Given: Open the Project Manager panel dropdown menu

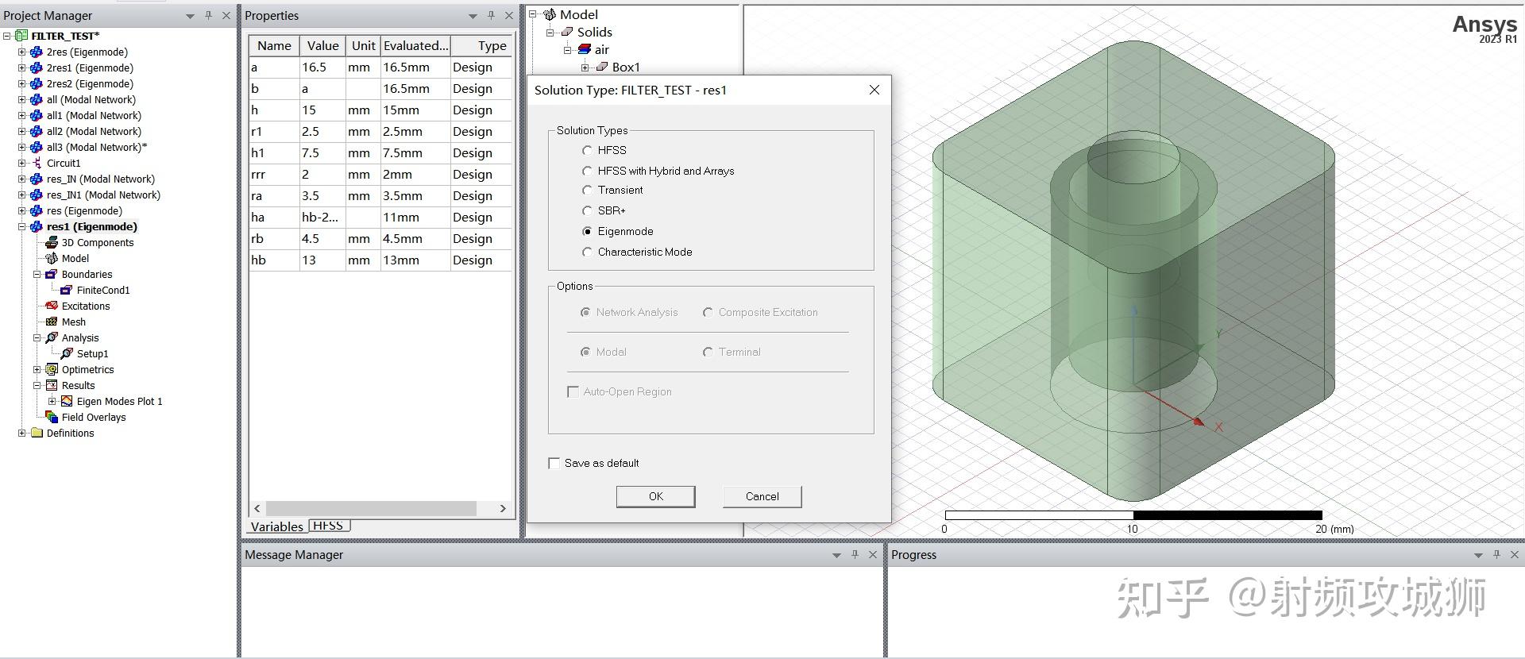Looking at the screenshot, I should (190, 16).
